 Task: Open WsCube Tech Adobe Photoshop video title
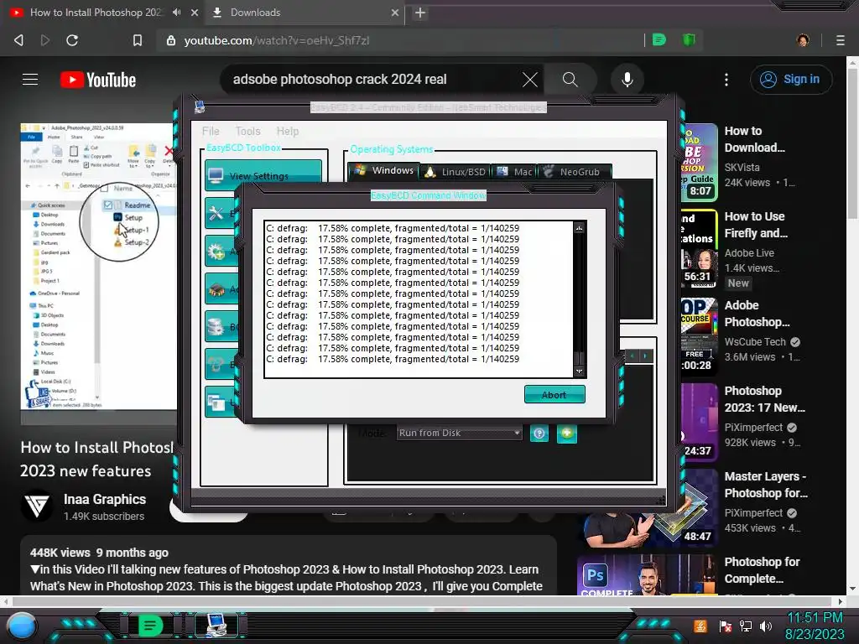click(757, 314)
